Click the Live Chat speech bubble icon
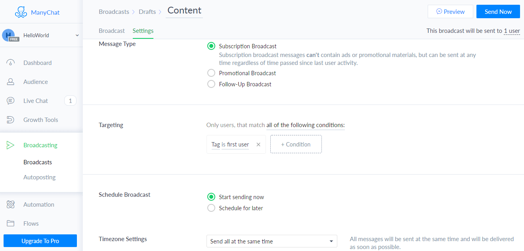The image size is (524, 251). (x=11, y=101)
